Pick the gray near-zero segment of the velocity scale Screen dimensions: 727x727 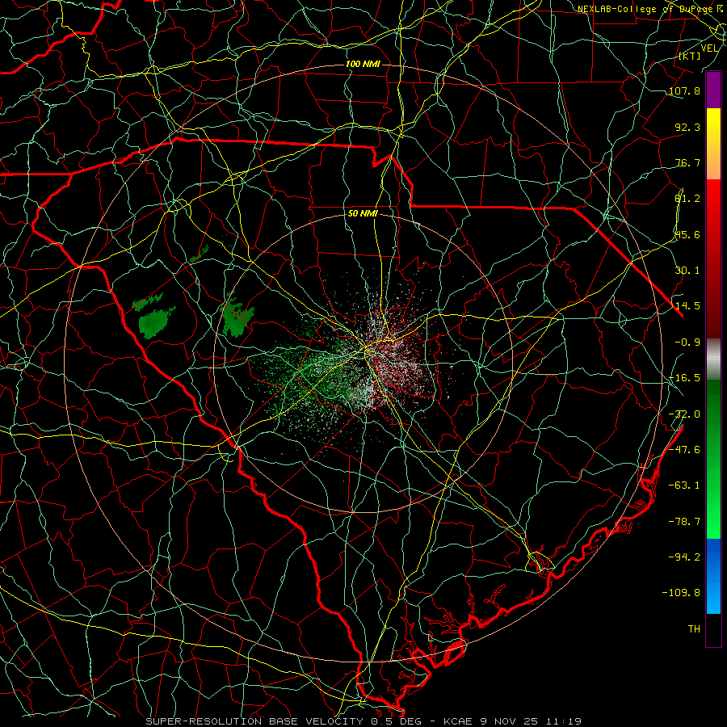[x=713, y=359]
